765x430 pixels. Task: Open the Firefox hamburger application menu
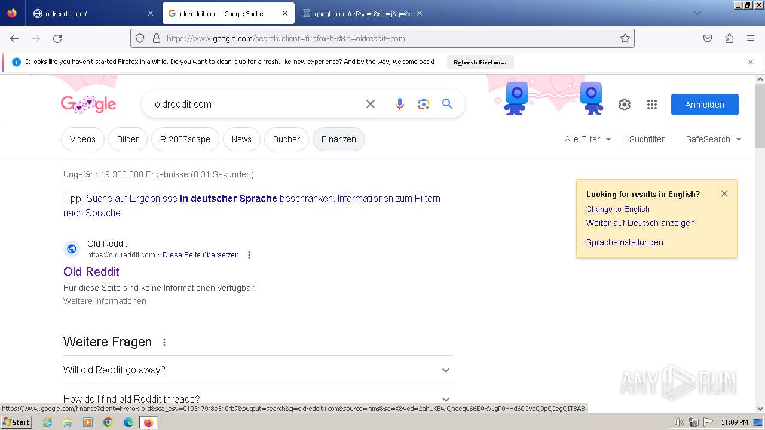point(751,38)
